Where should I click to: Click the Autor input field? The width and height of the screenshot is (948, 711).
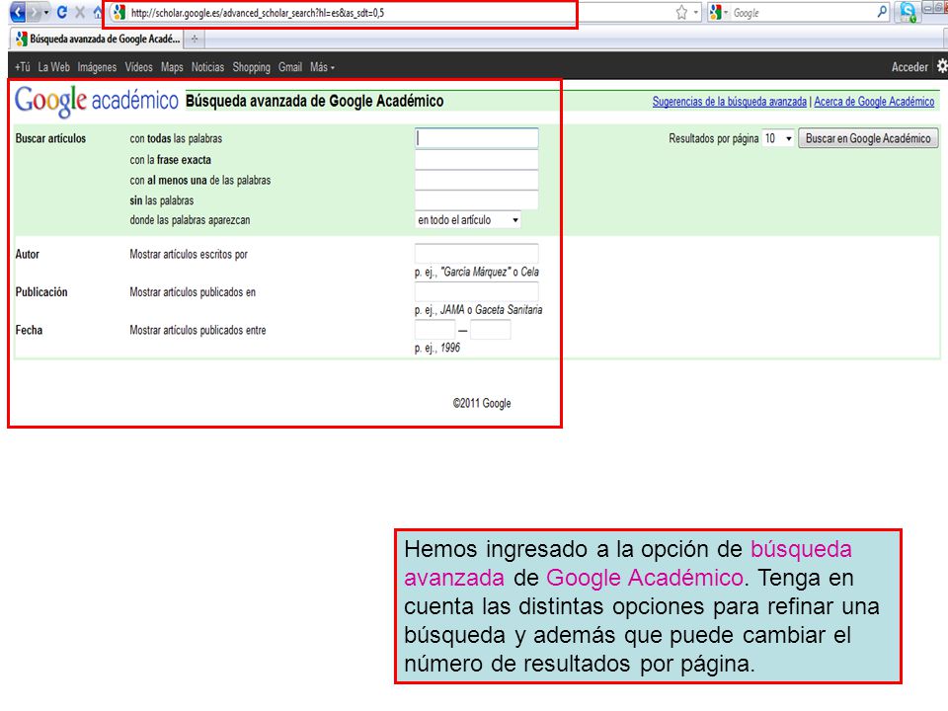[x=476, y=254]
